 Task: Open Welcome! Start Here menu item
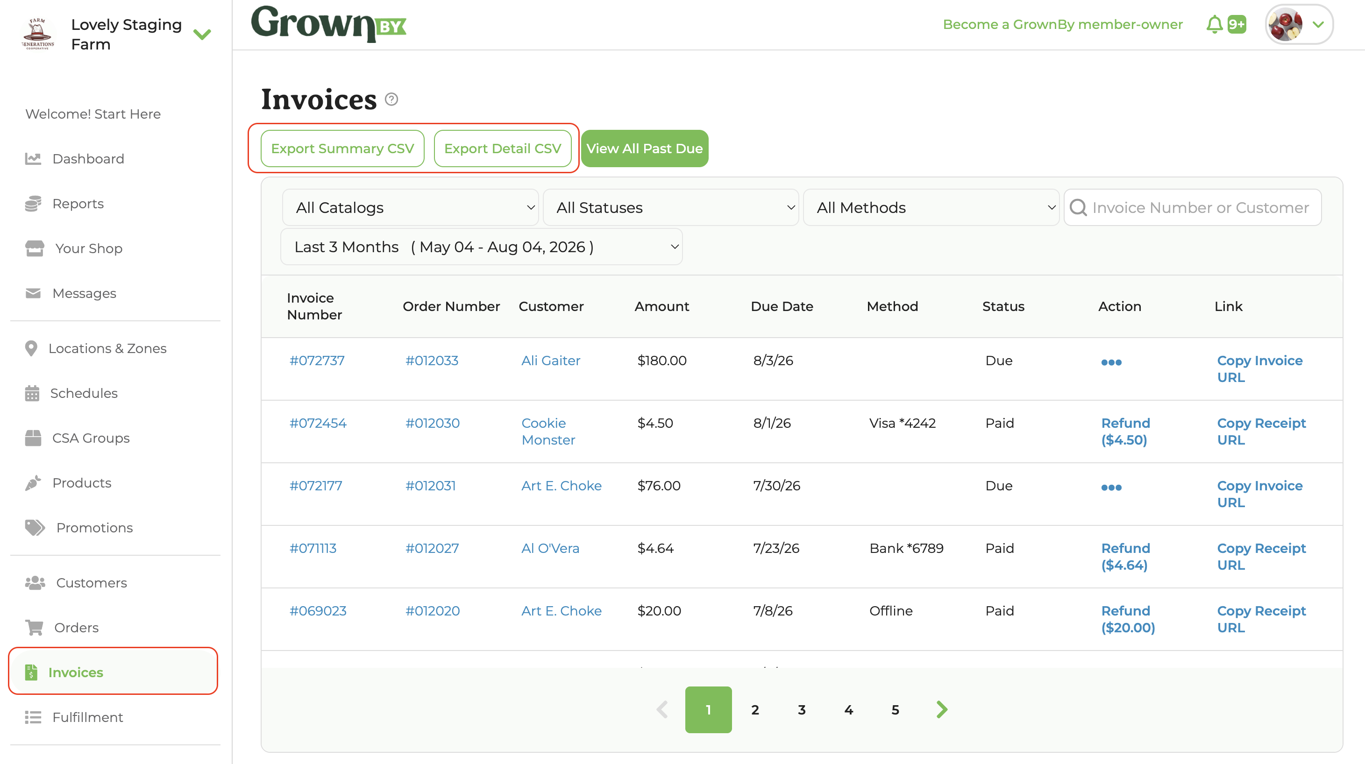pyautogui.click(x=93, y=114)
